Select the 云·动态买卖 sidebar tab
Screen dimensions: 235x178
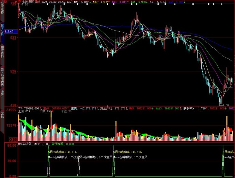coord(2,77)
